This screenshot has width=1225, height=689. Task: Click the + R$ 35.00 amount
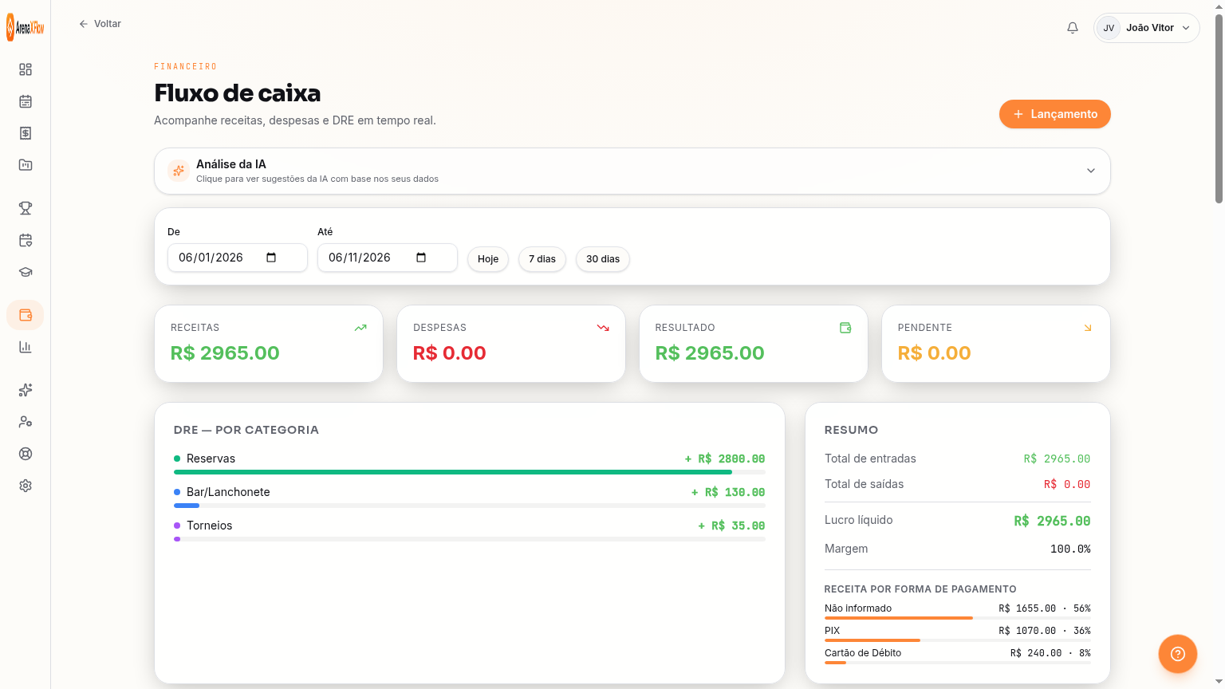click(x=731, y=526)
